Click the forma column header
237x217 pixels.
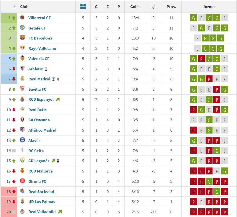209,7
